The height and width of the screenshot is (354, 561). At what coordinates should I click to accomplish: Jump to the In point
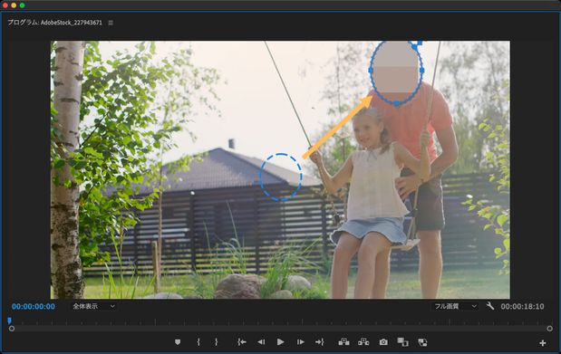click(x=242, y=342)
